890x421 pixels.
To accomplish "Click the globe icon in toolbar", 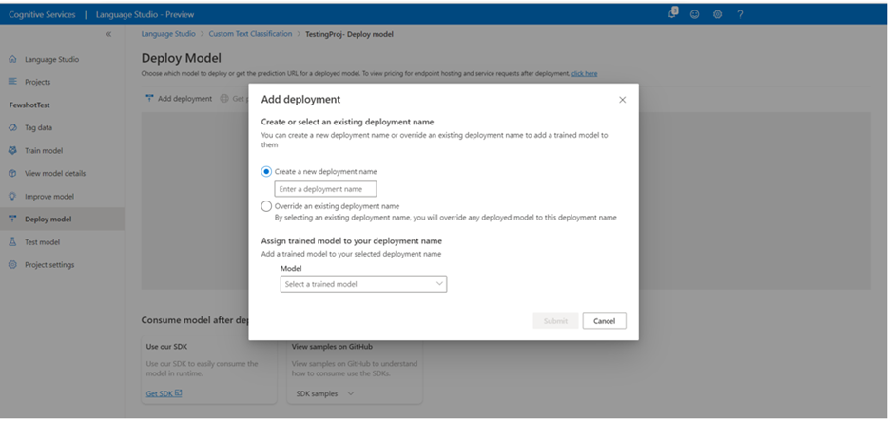I will [x=224, y=98].
